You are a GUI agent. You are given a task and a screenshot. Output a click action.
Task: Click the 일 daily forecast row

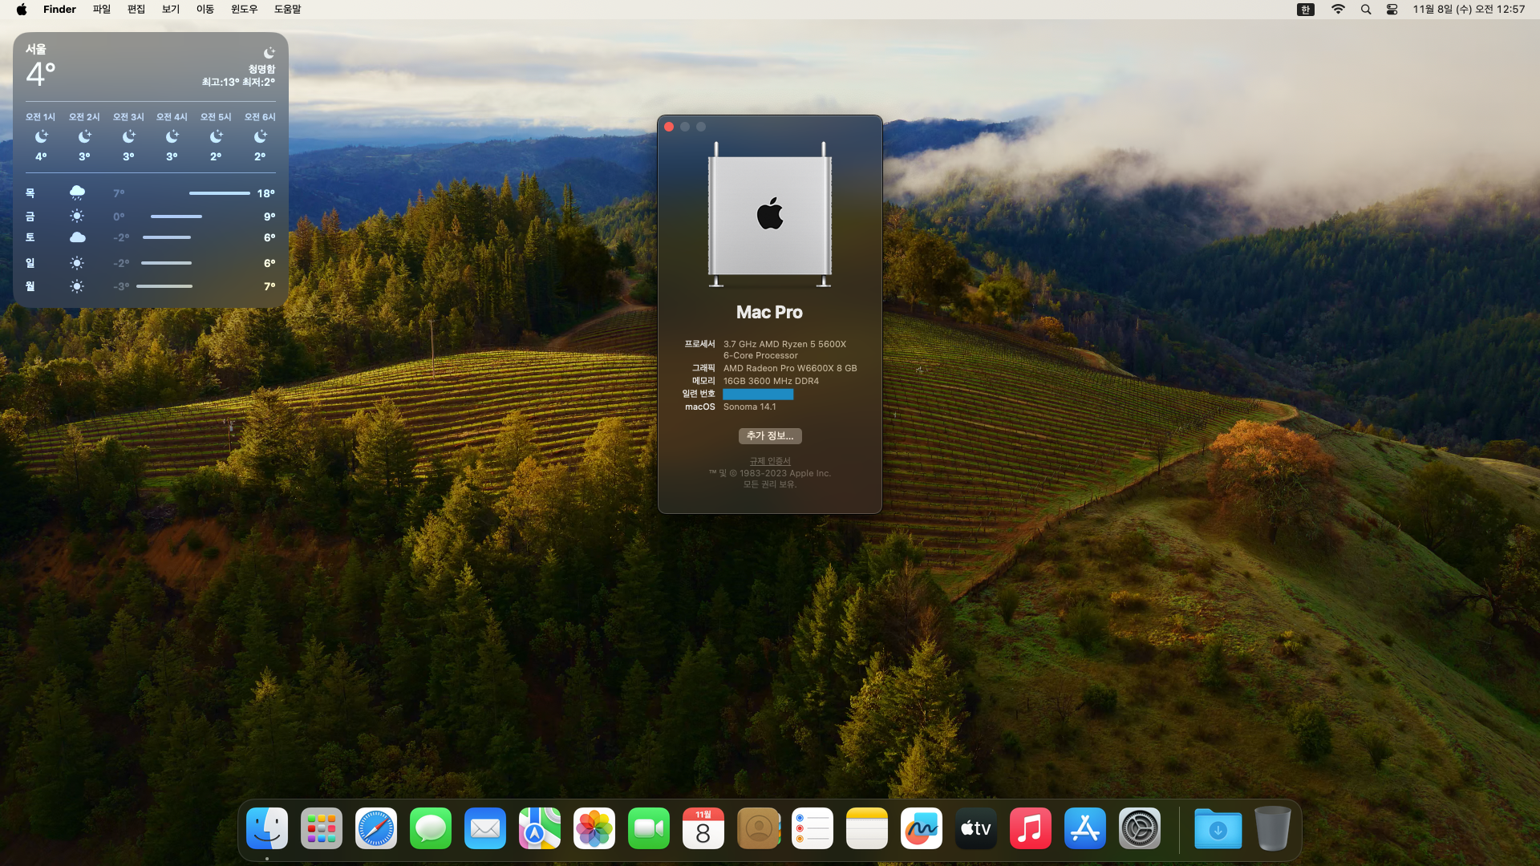(x=151, y=263)
